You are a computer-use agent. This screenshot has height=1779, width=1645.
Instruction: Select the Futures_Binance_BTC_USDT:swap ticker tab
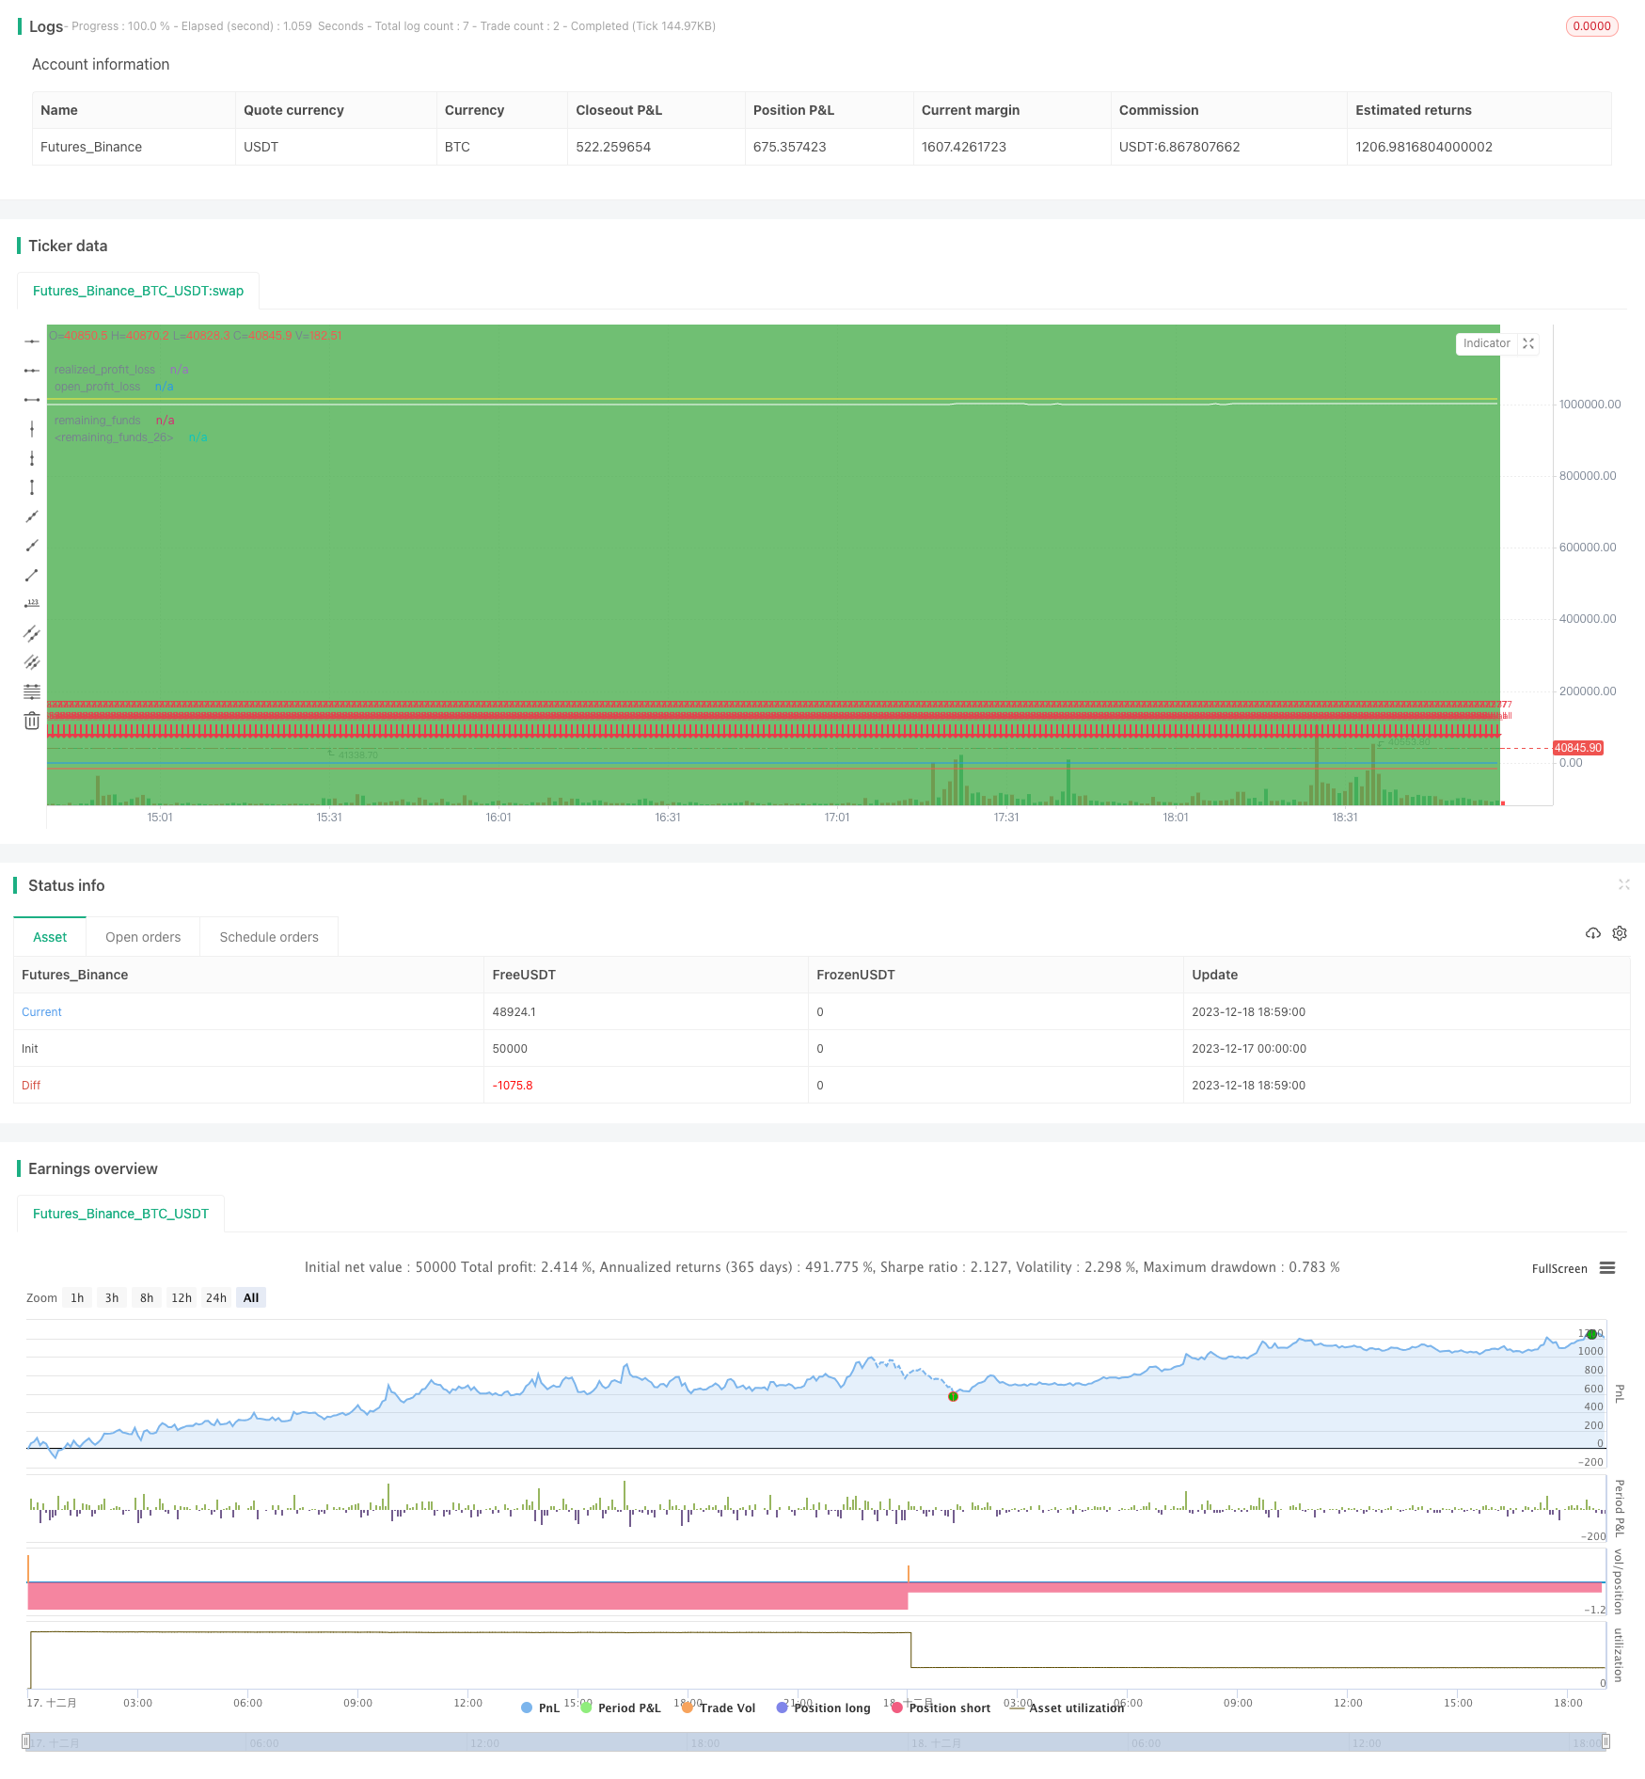pyautogui.click(x=137, y=291)
